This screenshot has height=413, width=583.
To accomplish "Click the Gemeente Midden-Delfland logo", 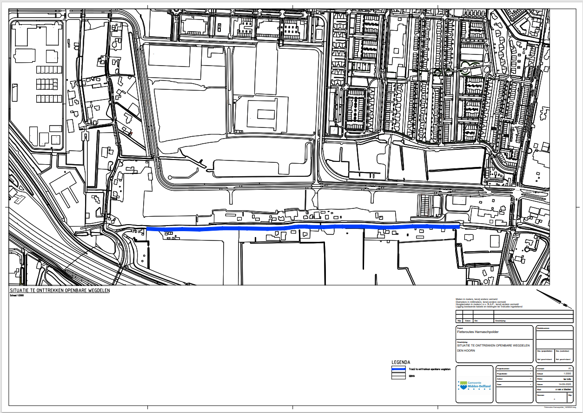I will (x=475, y=385).
